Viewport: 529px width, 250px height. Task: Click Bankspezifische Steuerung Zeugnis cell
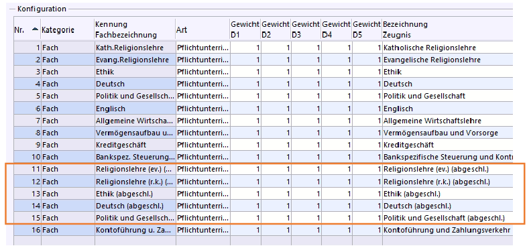[x=447, y=158]
